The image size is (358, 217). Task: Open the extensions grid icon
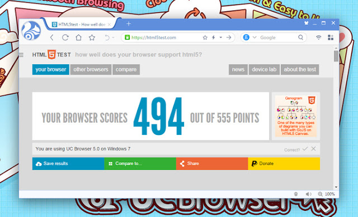331,37
